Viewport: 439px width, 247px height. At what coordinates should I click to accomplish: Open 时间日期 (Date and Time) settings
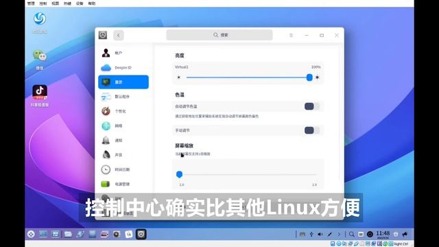pos(123,169)
